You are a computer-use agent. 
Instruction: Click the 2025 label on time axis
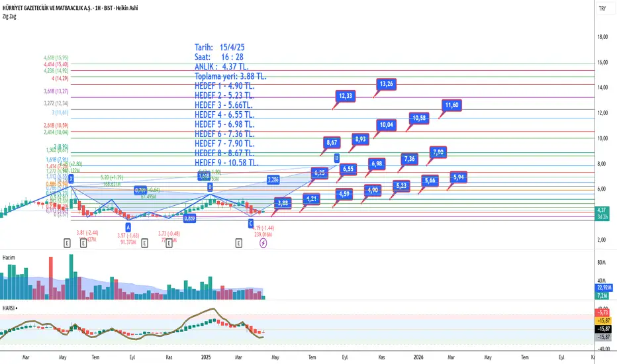click(x=206, y=357)
